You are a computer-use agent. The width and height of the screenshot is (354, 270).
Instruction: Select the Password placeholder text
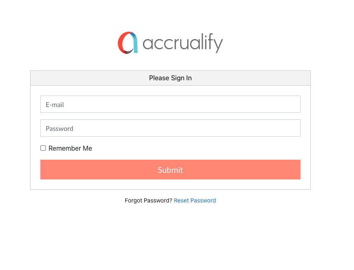pyautogui.click(x=59, y=129)
